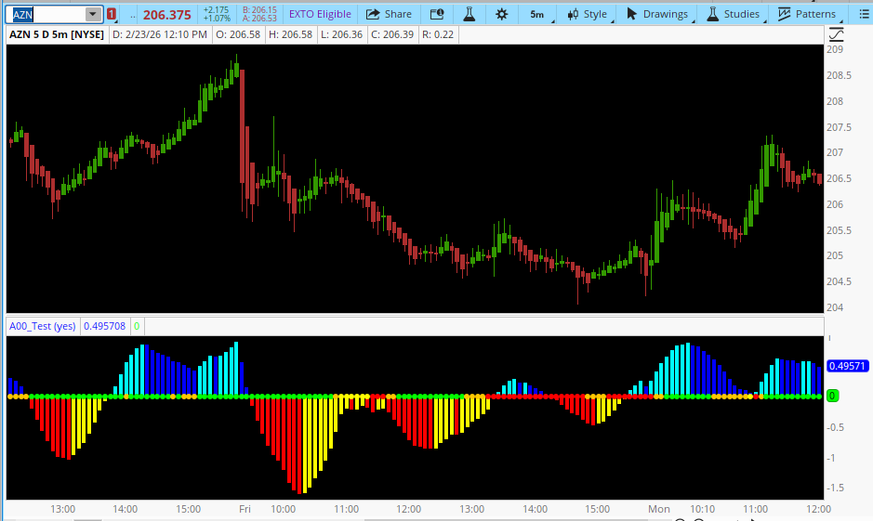Click the bid/ask B: 206.15 A: 206.53 quote
Screen dimensions: 873x521
(259, 14)
